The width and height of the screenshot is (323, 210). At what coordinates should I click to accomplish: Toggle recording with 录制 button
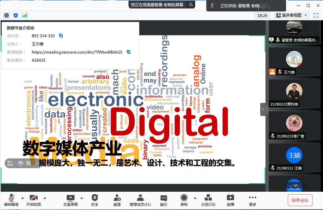click(184, 200)
